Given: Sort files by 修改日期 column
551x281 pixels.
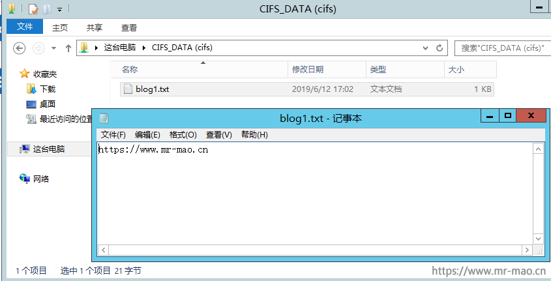Looking at the screenshot, I should 327,70.
